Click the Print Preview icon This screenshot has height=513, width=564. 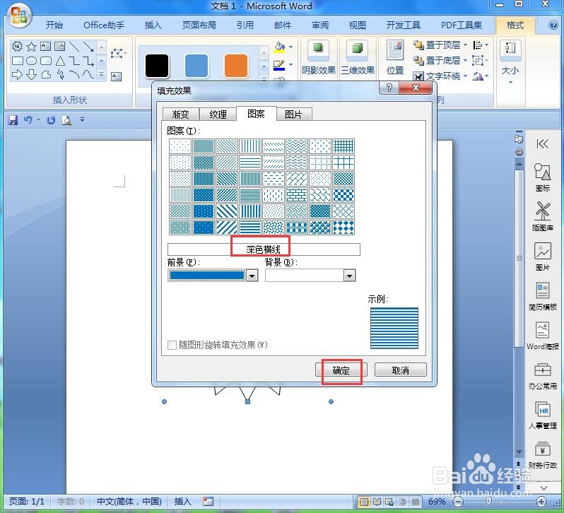pos(66,119)
